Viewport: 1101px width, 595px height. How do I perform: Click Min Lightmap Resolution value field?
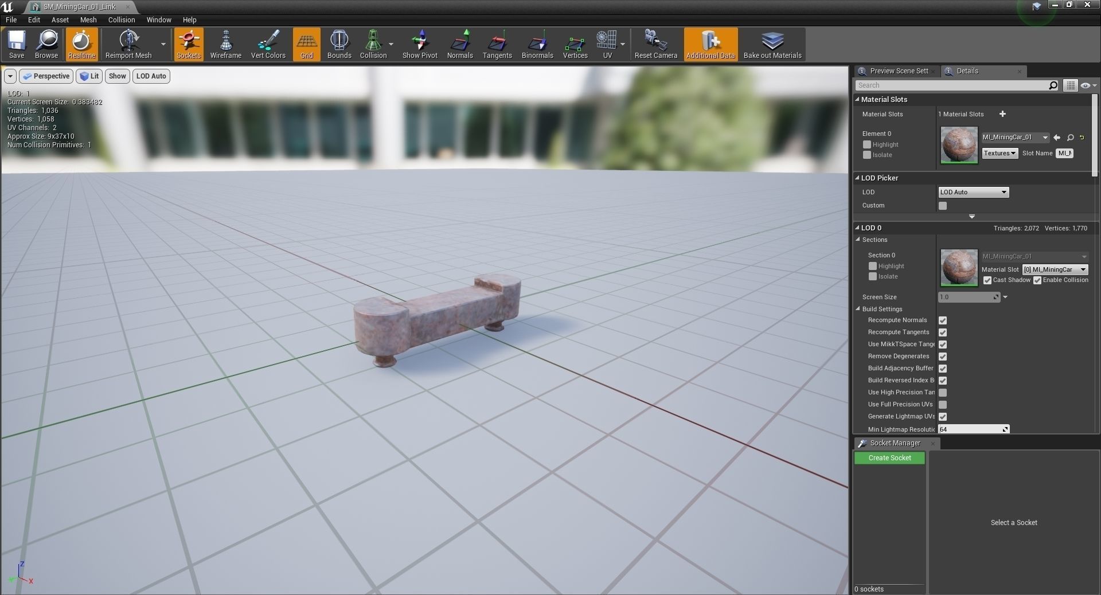[973, 429]
